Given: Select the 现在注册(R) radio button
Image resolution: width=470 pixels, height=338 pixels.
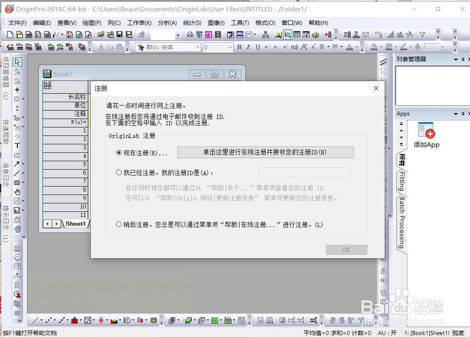Looking at the screenshot, I should 119,153.
